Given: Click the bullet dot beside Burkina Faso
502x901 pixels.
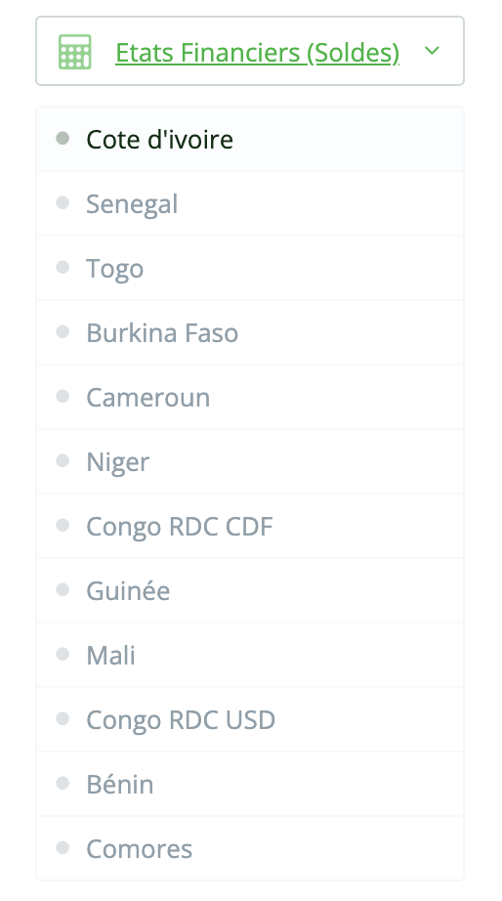Looking at the screenshot, I should pyautogui.click(x=63, y=331).
